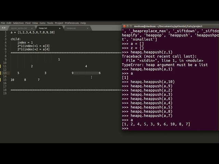This screenshot has height=164, width=219.
Task: Open the Tools menu
Action: pos(50,23)
